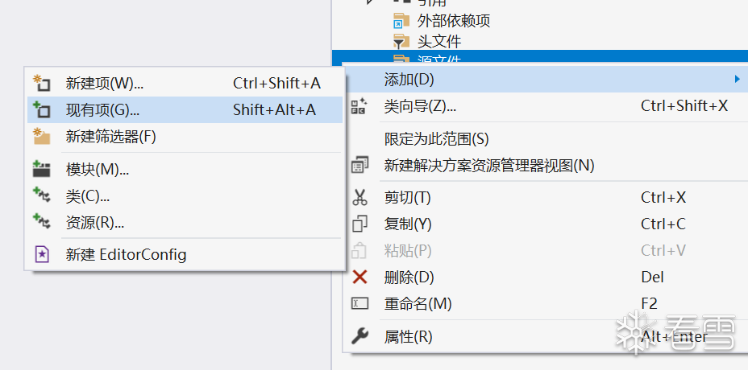This screenshot has width=748, height=370.
Task: Open 新建解决方案资源管理器视图(N)
Action: point(488,165)
